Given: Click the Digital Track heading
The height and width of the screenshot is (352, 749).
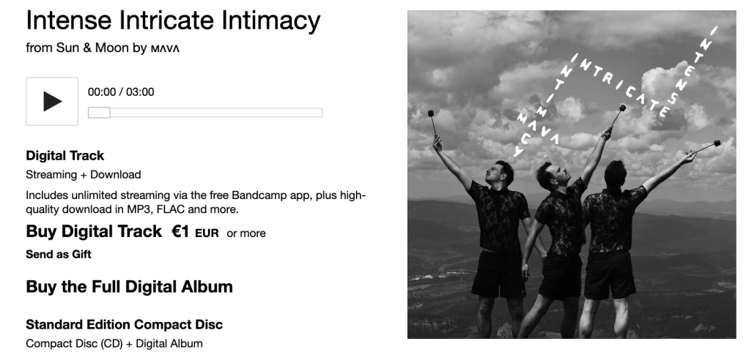Looking at the screenshot, I should point(65,156).
